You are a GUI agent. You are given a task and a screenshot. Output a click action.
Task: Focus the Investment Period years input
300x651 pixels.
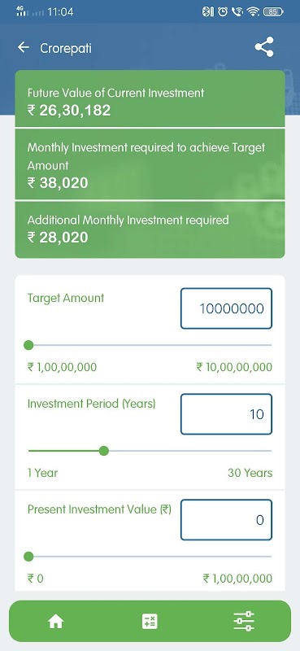226,414
